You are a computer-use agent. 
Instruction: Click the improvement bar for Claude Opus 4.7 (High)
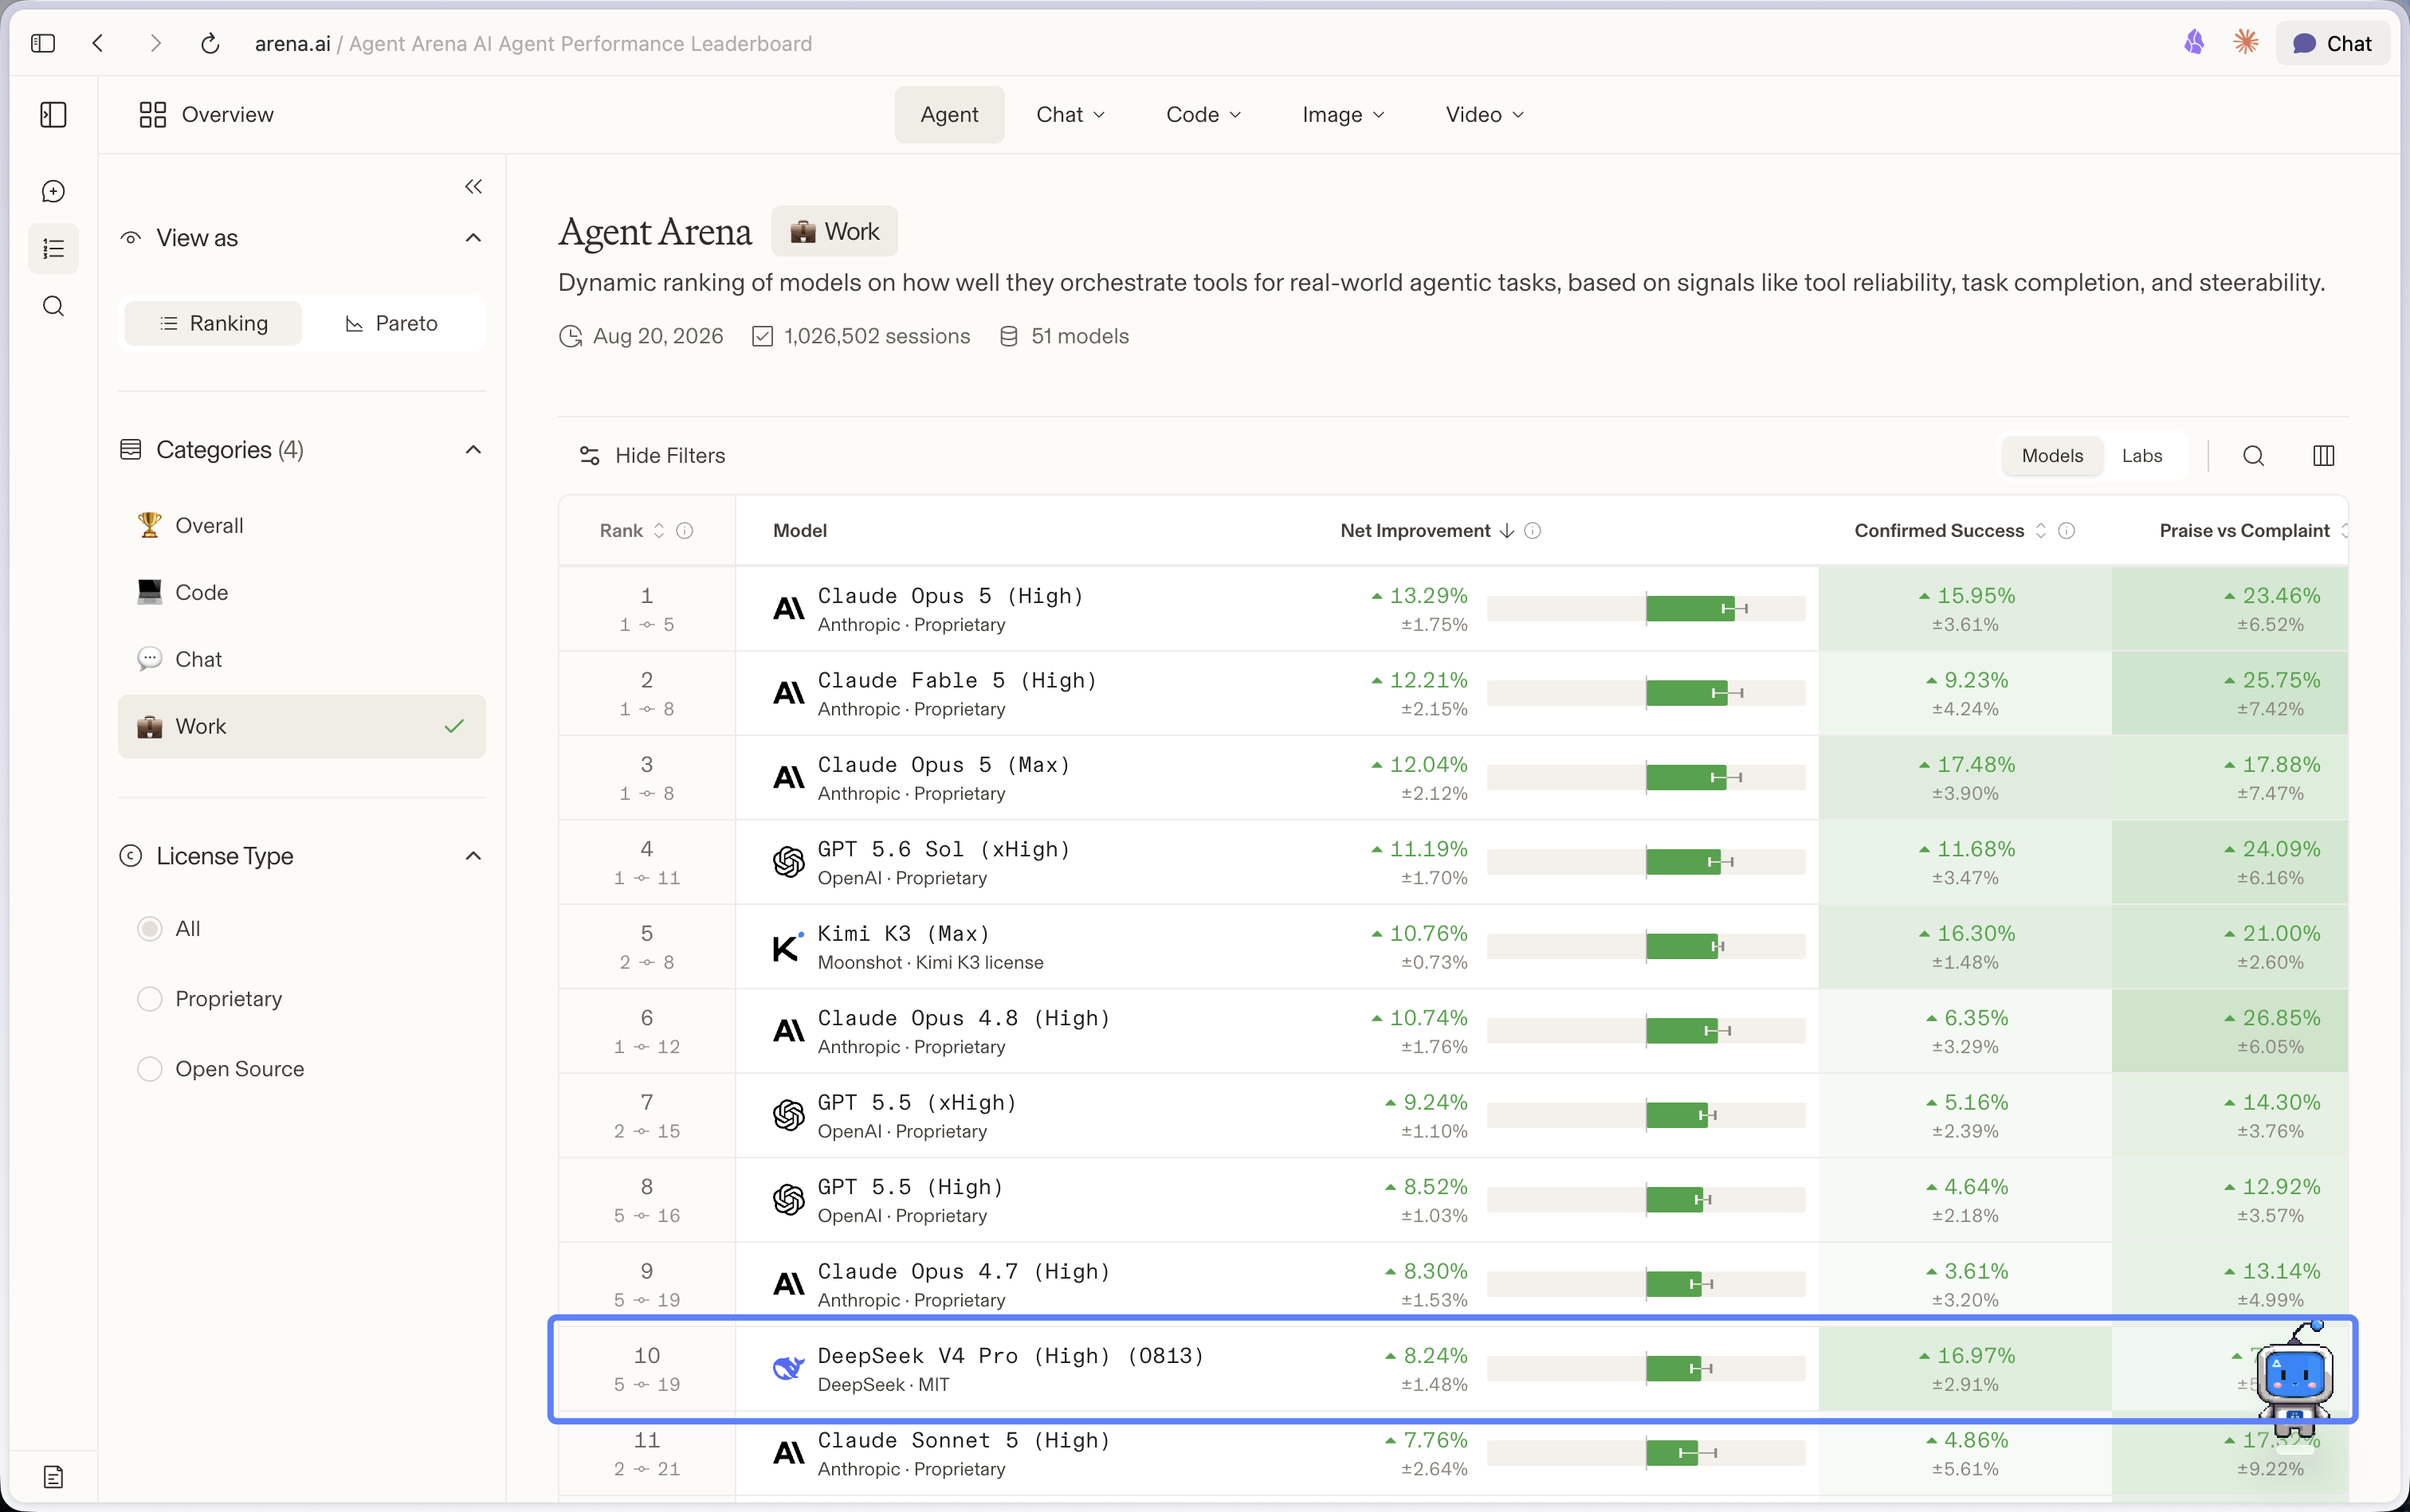click(1646, 1284)
